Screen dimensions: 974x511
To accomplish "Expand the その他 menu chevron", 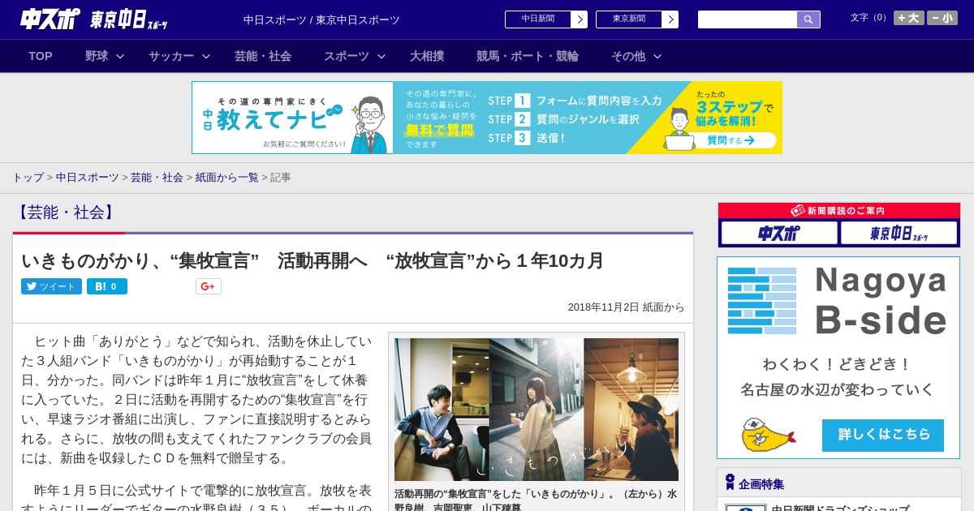I will (657, 57).
